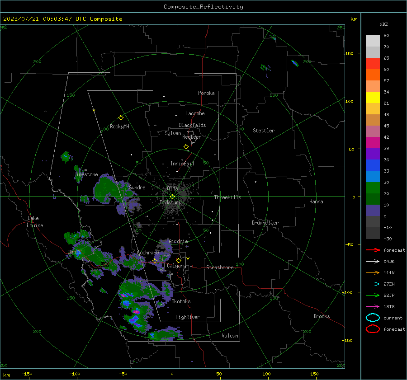The image size is (407, 380).
Task: Click the green 22JP arrow icon
Action: click(x=373, y=295)
